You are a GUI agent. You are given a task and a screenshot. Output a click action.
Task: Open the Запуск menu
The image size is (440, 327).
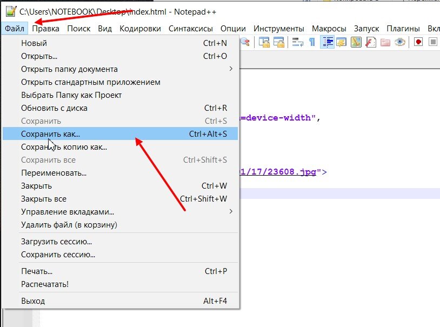(366, 29)
